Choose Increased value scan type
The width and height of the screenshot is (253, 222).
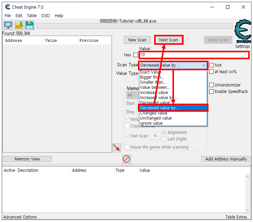coord(173,93)
